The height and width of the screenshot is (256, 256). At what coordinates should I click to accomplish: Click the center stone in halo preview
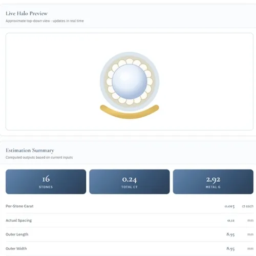[x=130, y=81]
